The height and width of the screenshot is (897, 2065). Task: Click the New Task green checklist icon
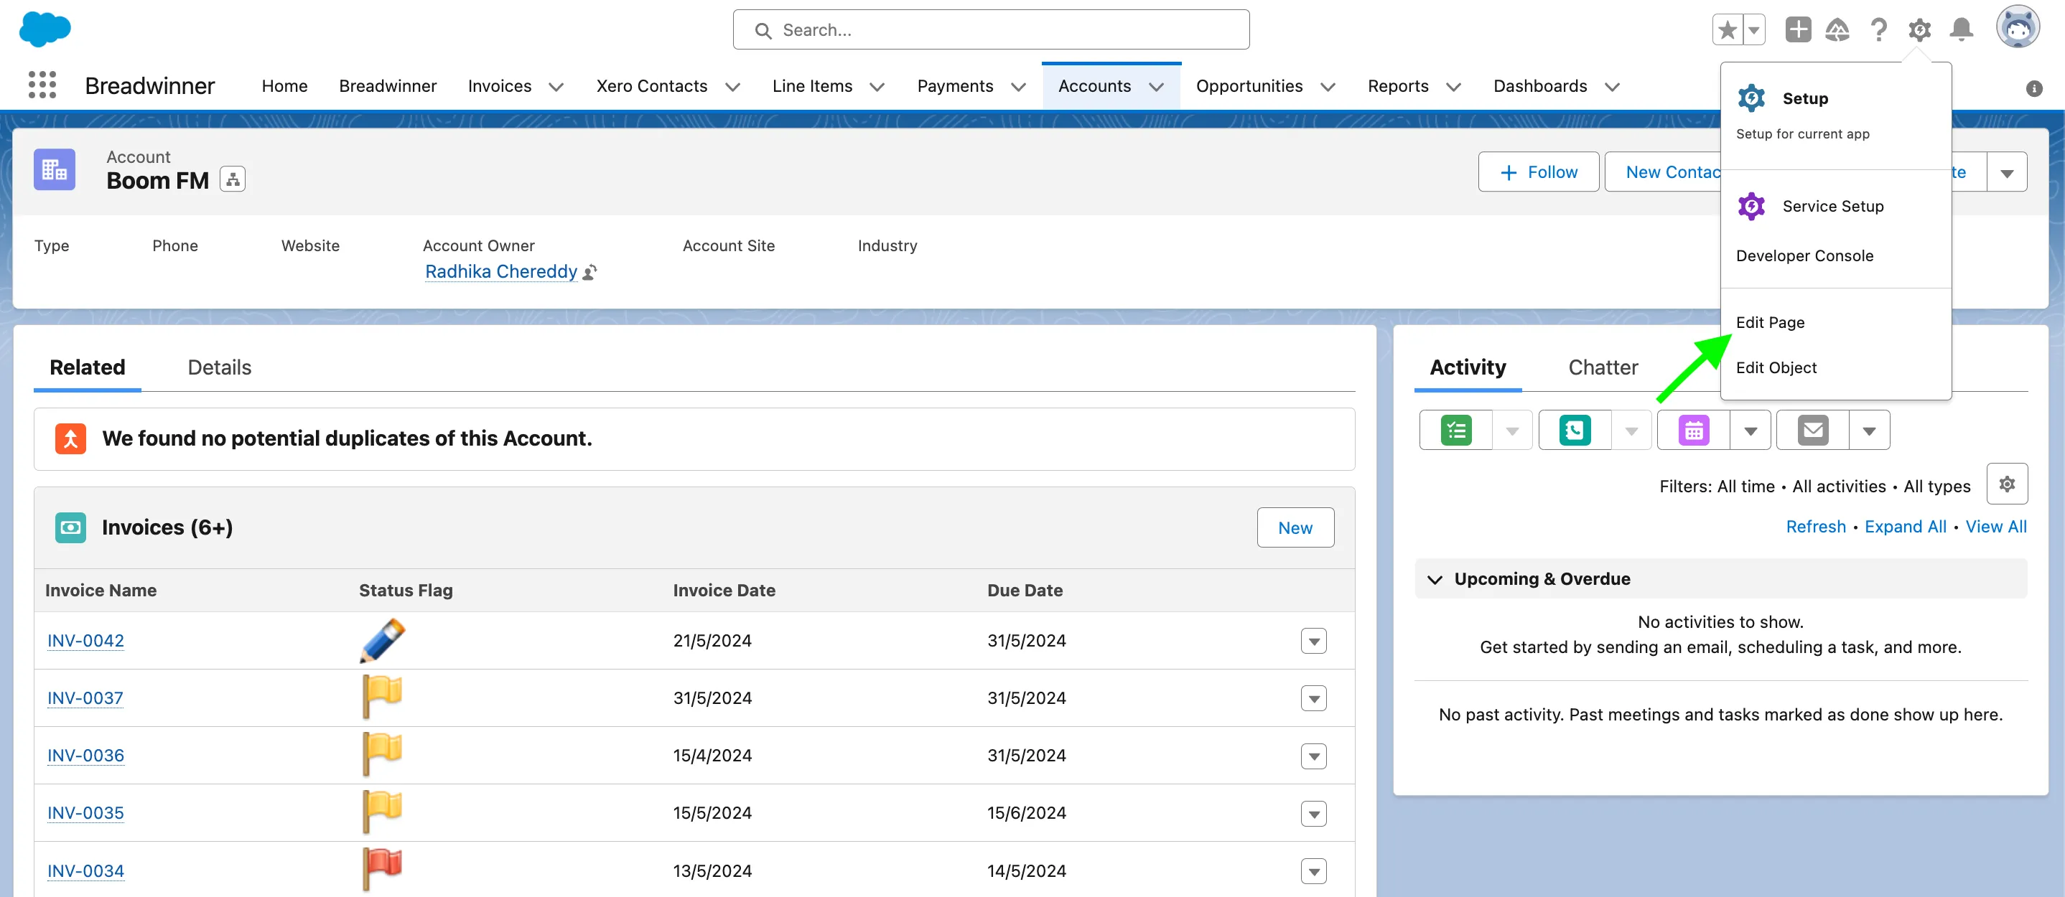1455,430
